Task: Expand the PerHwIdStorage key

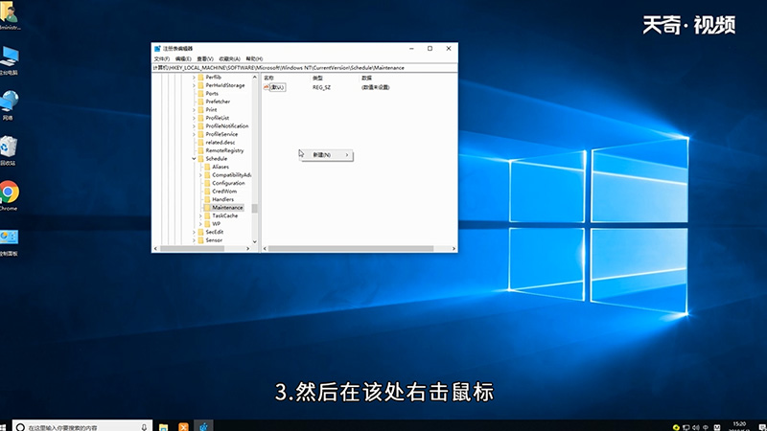Action: pos(194,85)
